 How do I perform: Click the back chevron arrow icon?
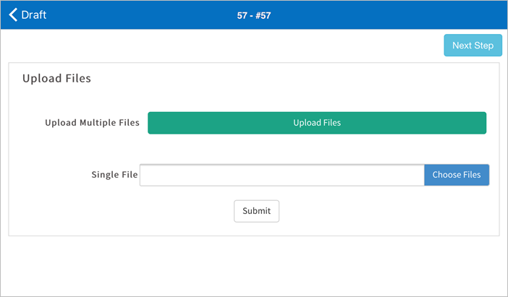coord(12,14)
